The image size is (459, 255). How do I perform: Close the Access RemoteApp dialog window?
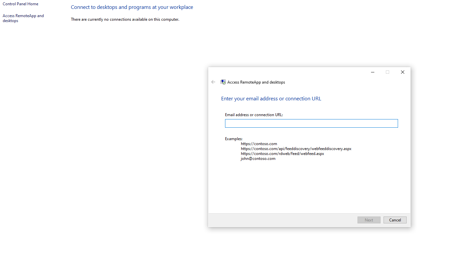pos(403,72)
